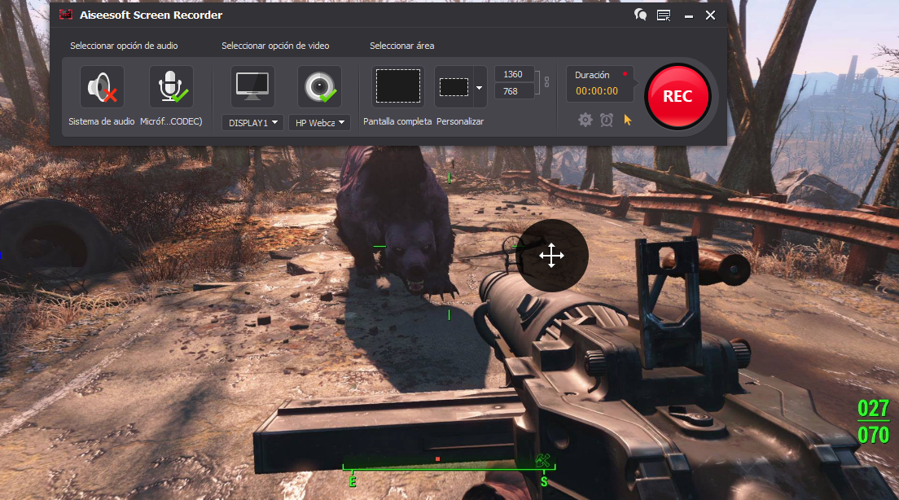Click the red duration indicator dot

point(625,74)
